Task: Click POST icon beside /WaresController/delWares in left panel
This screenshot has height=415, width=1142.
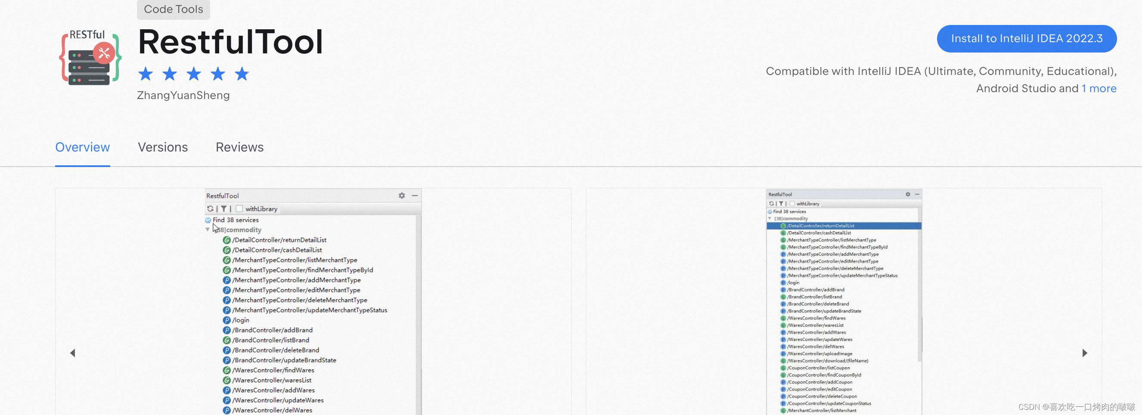Action: point(227,410)
